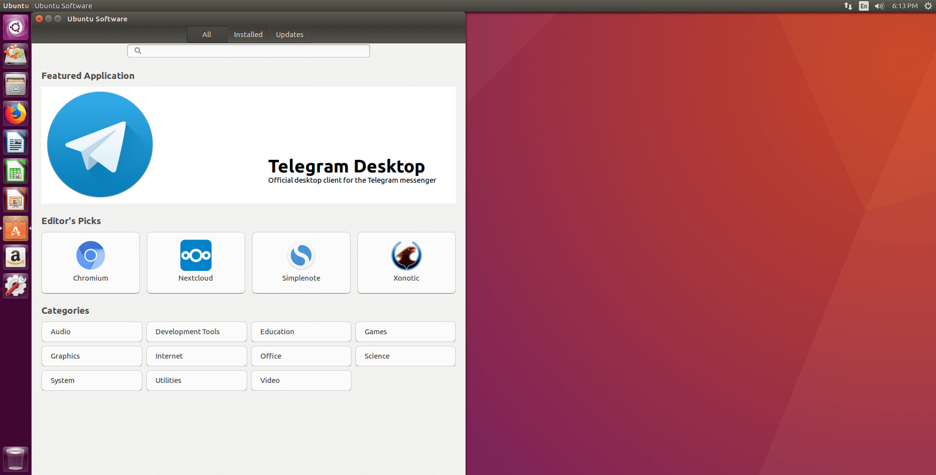Image resolution: width=936 pixels, height=475 pixels.
Task: Switch to the All tab
Action: pos(207,35)
